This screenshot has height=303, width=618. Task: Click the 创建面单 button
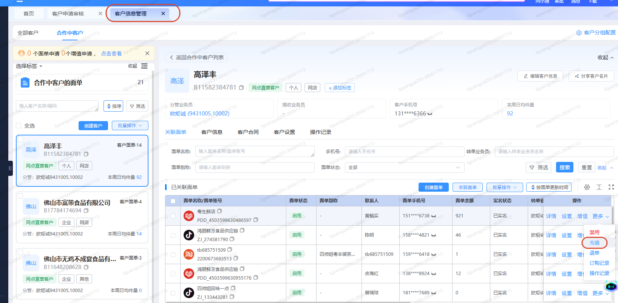(434, 187)
